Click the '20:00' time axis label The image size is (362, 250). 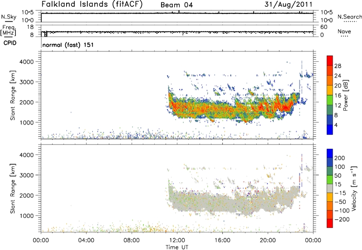pyautogui.click(x=268, y=241)
